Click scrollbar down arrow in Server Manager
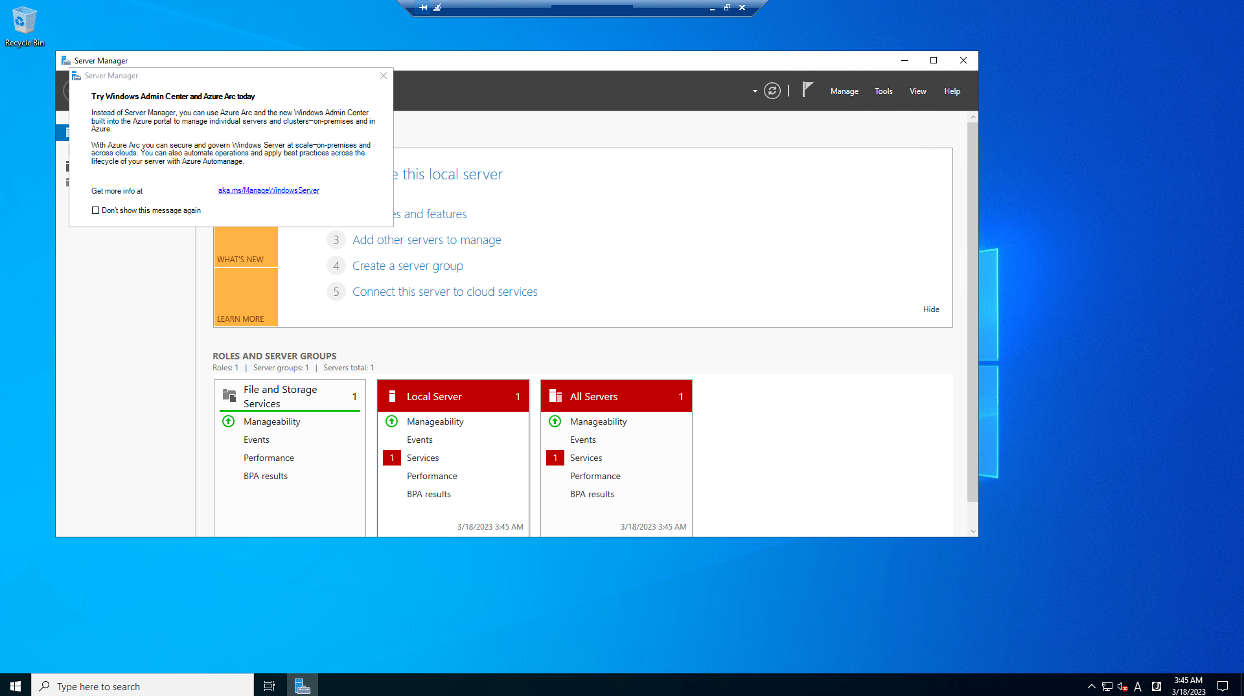The image size is (1244, 696). 973,531
